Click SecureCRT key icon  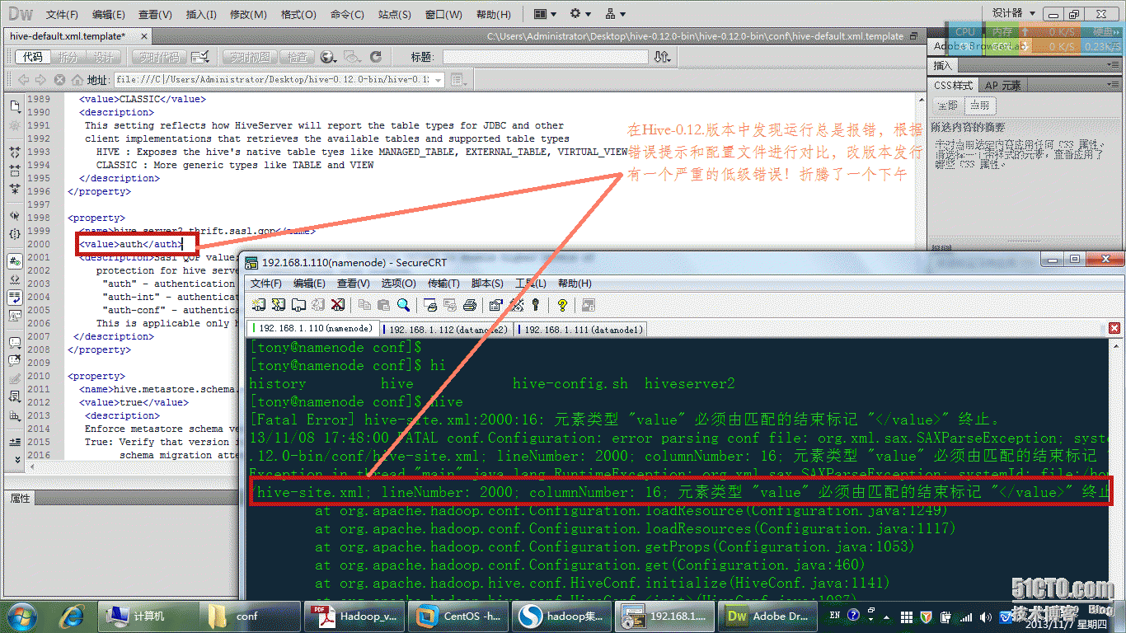(x=536, y=305)
